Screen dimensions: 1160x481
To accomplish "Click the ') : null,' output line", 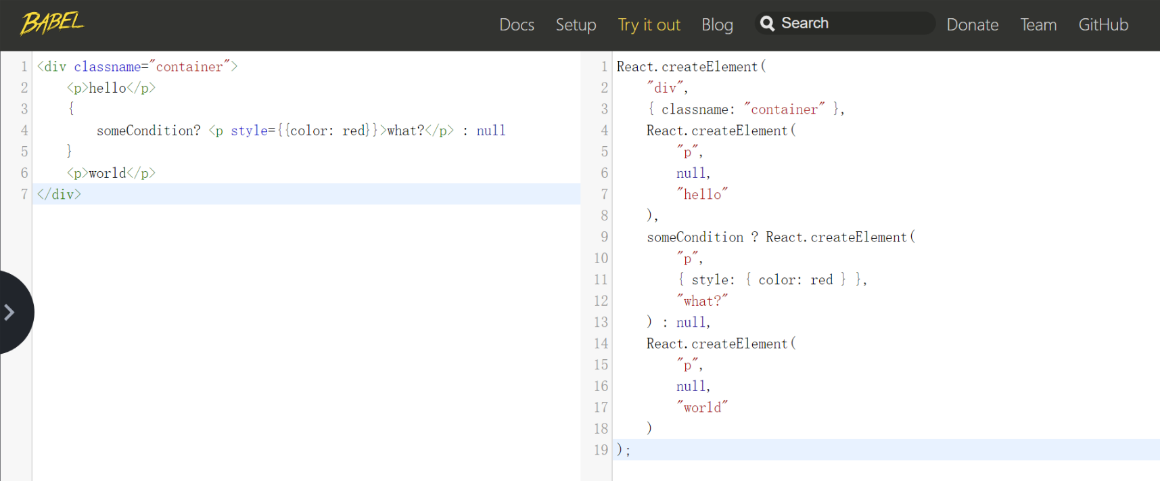I will [678, 322].
